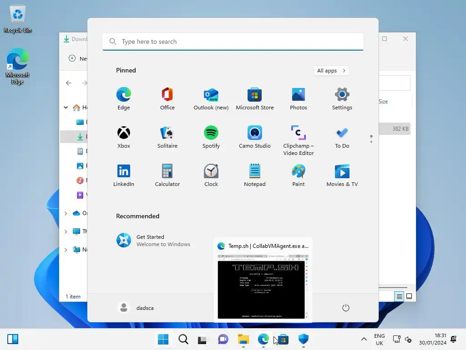Close the File Explorer window
This screenshot has height=350, width=466.
[x=405, y=39]
